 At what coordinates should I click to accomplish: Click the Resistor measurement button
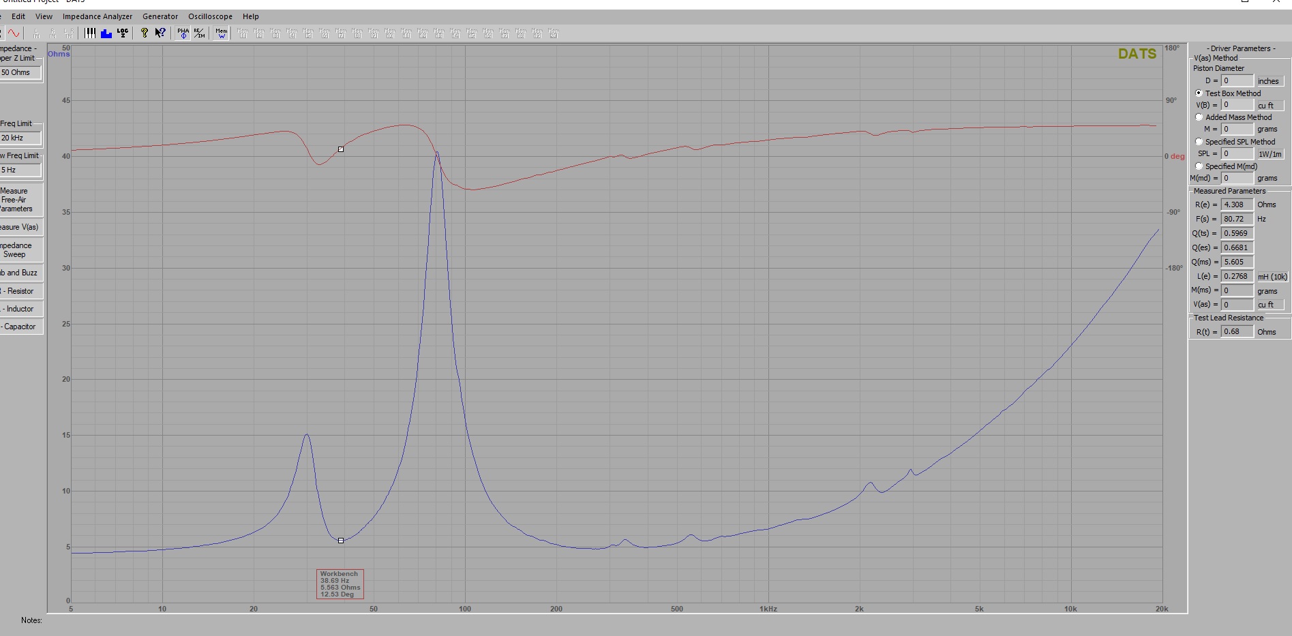tap(20, 291)
